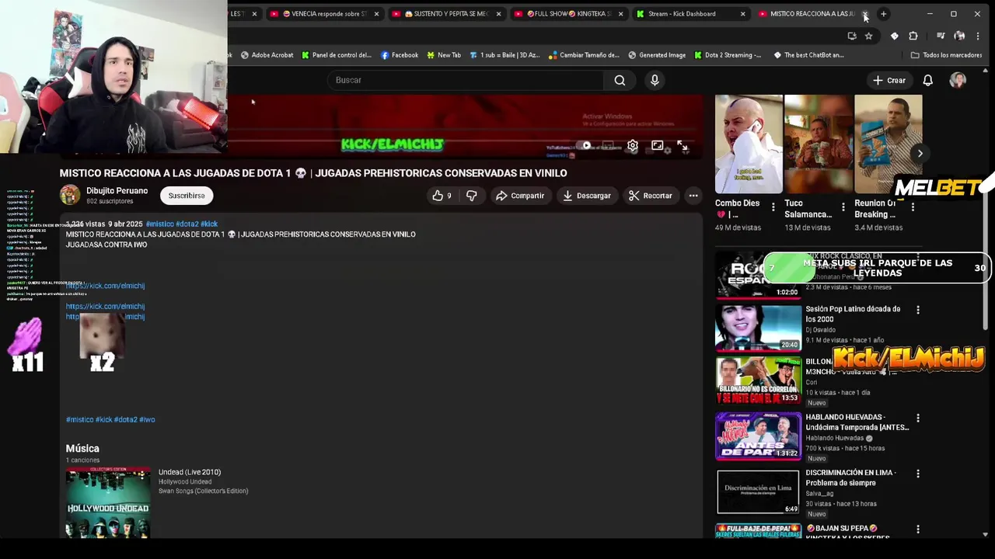Dislike the video with thumbs down
This screenshot has width=995, height=559.
471,196
